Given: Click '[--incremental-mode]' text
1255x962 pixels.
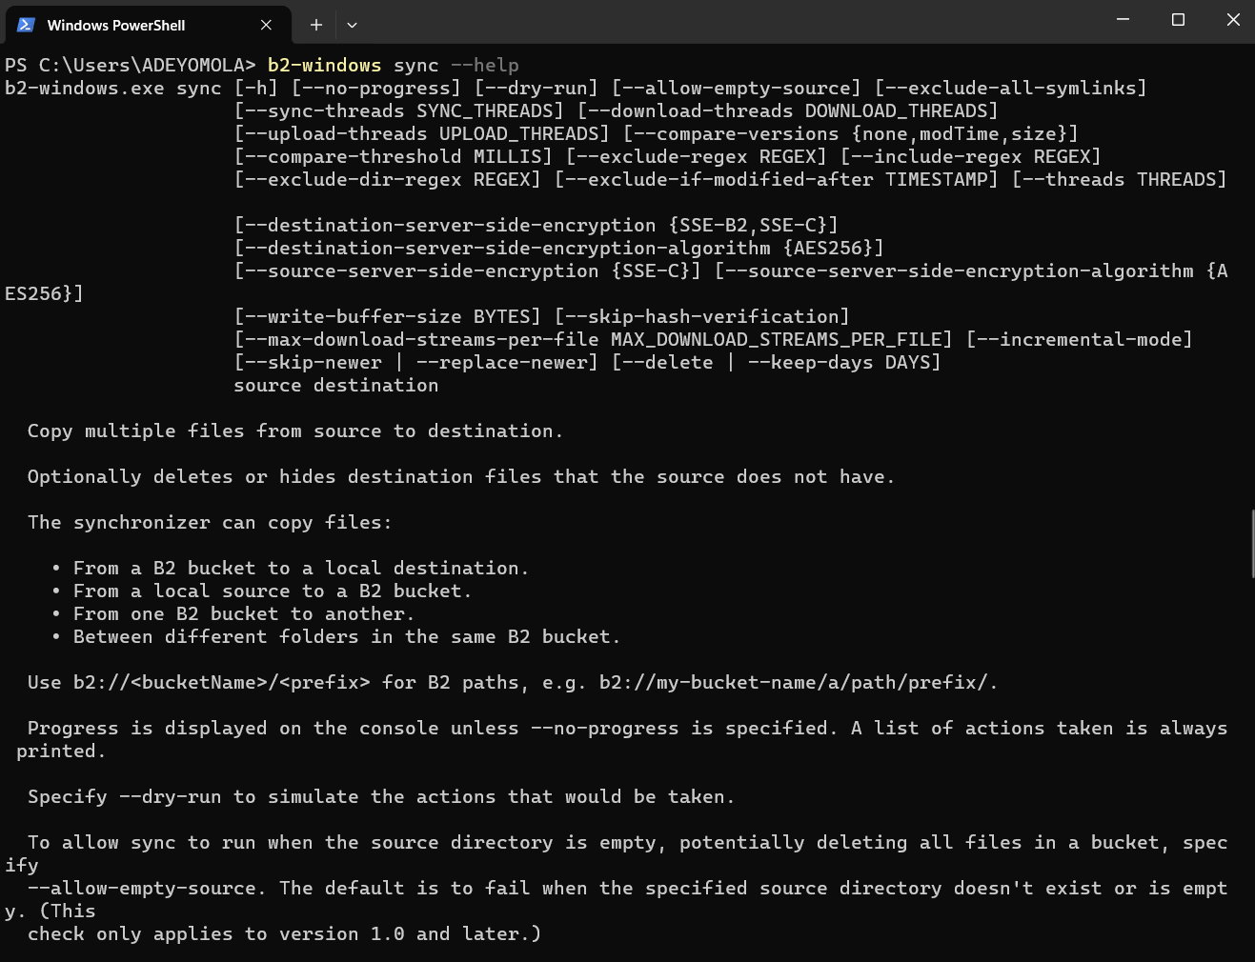Looking at the screenshot, I should [1080, 339].
